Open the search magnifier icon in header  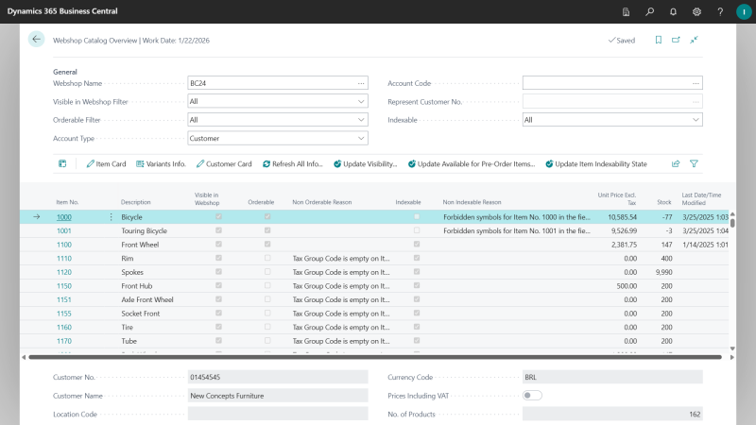click(649, 11)
